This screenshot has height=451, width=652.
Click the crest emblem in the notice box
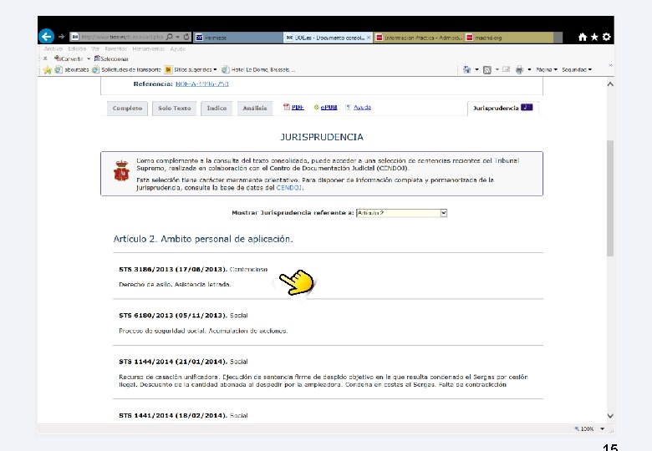(x=121, y=170)
